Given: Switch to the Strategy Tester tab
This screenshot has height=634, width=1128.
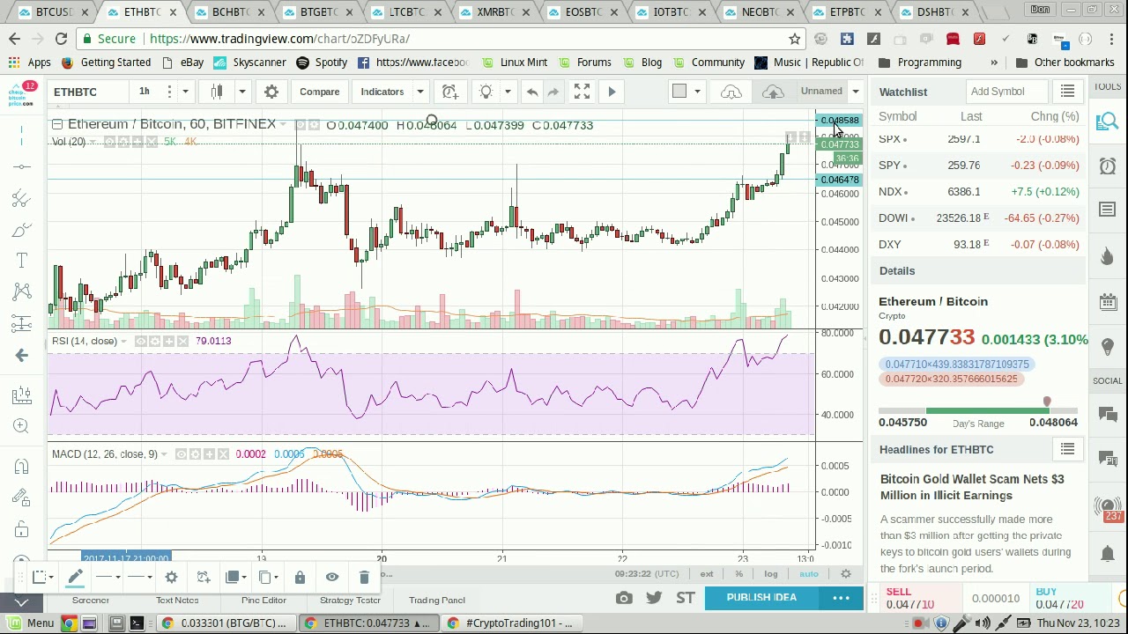Looking at the screenshot, I should 350,601.
